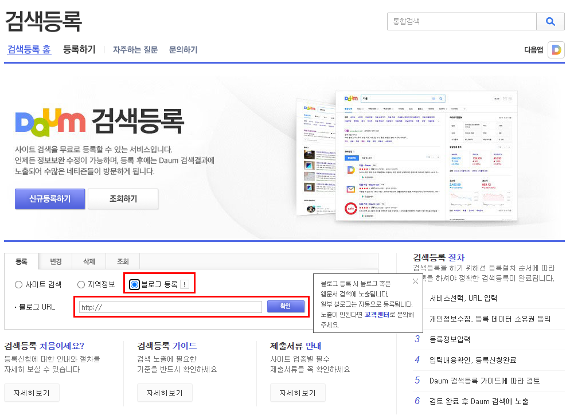Click the 신규등록하기 button
The width and height of the screenshot is (570, 415).
(x=50, y=199)
